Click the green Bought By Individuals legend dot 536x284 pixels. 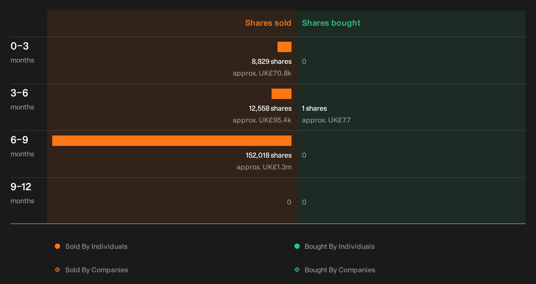pyautogui.click(x=297, y=246)
